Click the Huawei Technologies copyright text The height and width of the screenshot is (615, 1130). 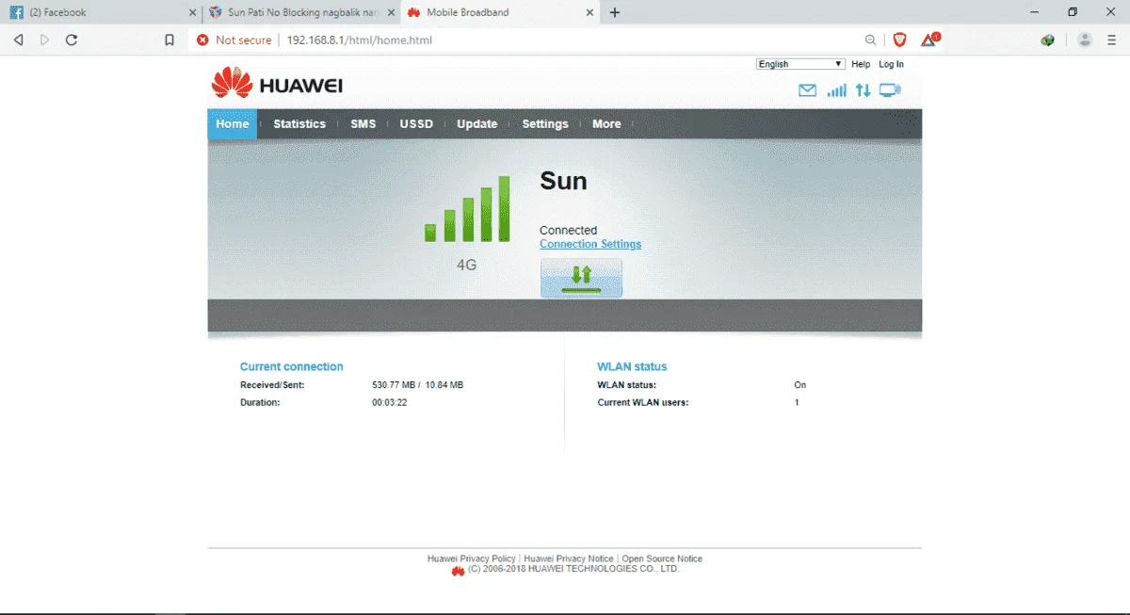tap(573, 569)
